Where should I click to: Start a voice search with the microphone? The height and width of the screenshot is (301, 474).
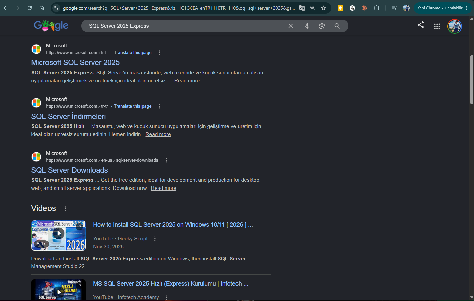point(307,26)
